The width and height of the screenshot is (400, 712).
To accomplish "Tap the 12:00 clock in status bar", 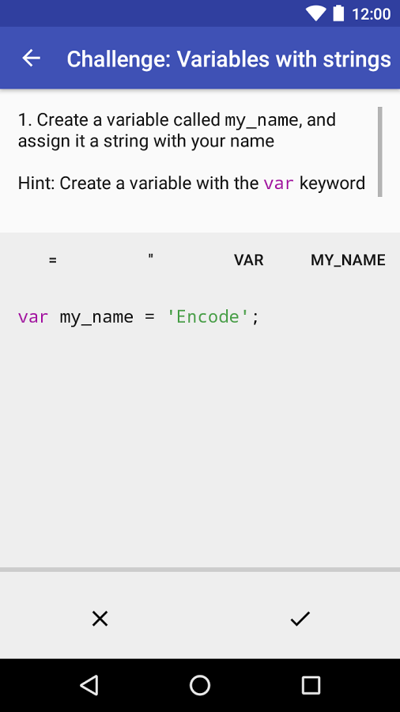I will [x=372, y=14].
